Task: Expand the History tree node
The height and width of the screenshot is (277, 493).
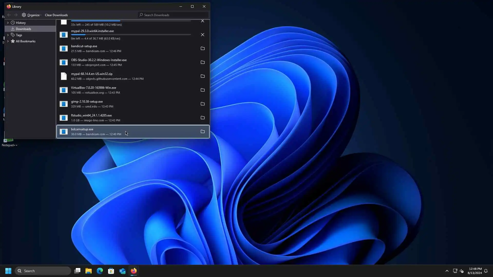Action: coord(8,23)
